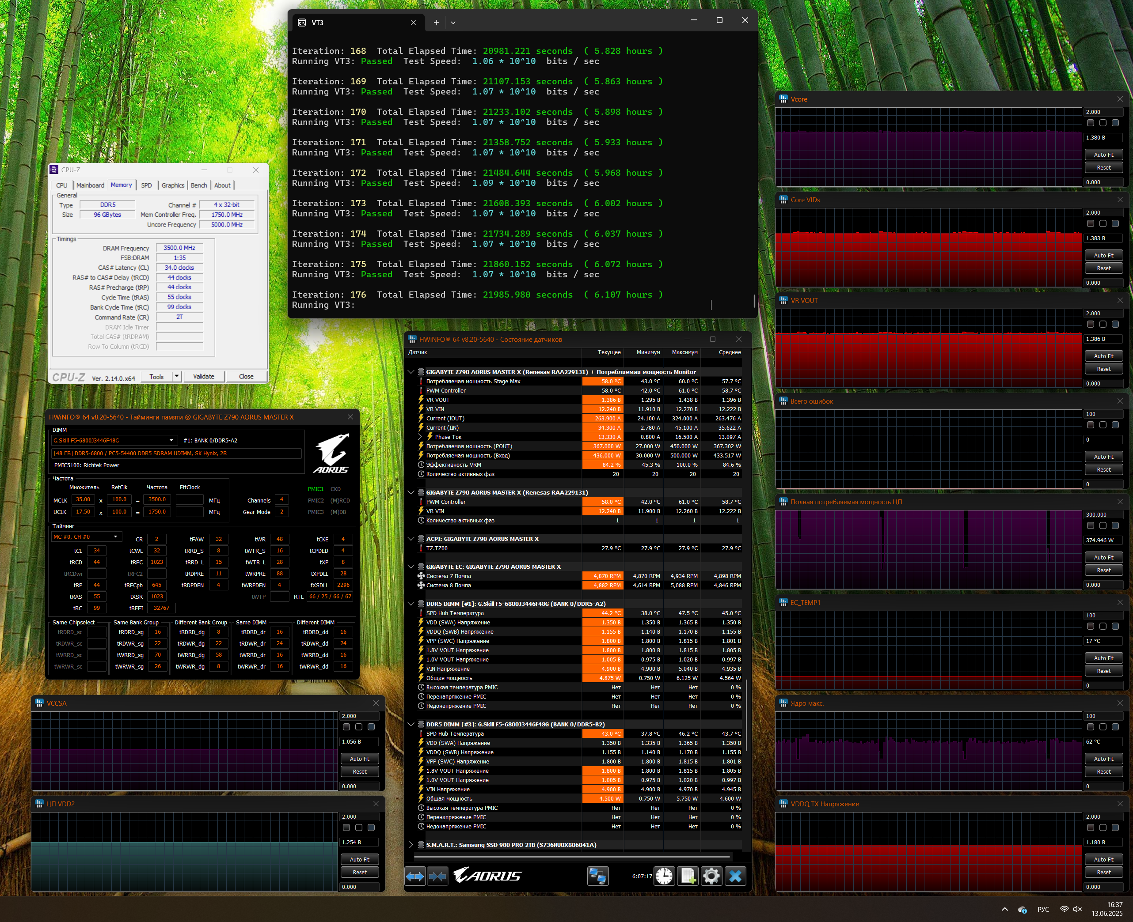Toggle the first checkbox in the Vcore graph
The height and width of the screenshot is (922, 1133).
pos(1090,123)
